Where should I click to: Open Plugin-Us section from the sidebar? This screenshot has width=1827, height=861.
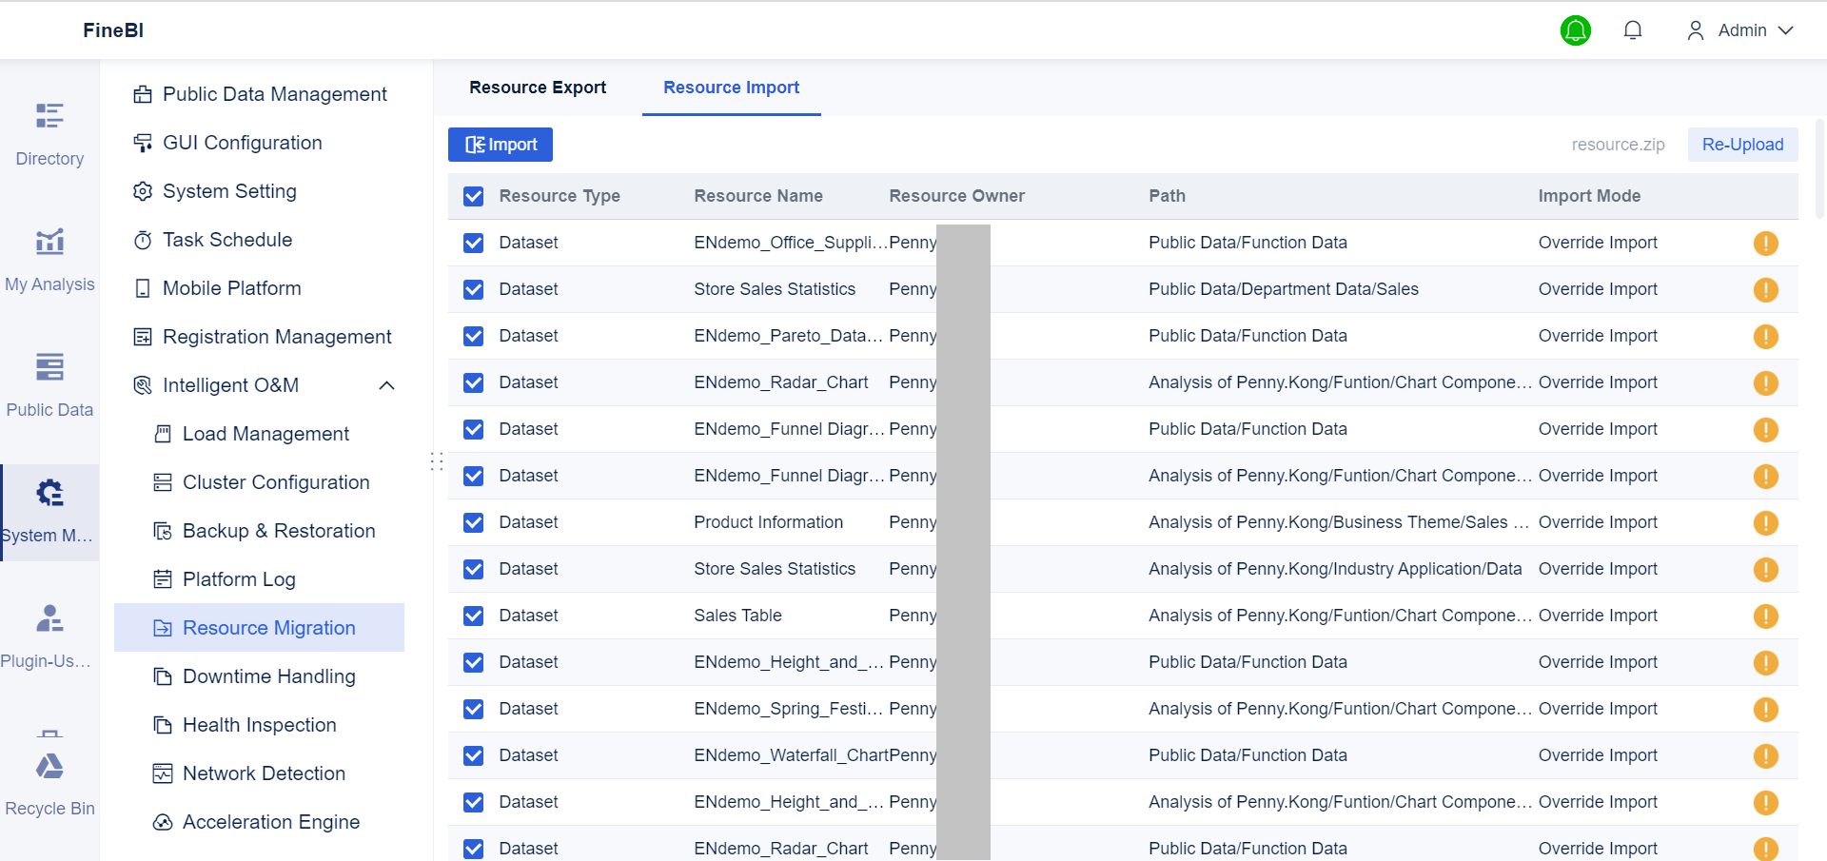pos(49,635)
